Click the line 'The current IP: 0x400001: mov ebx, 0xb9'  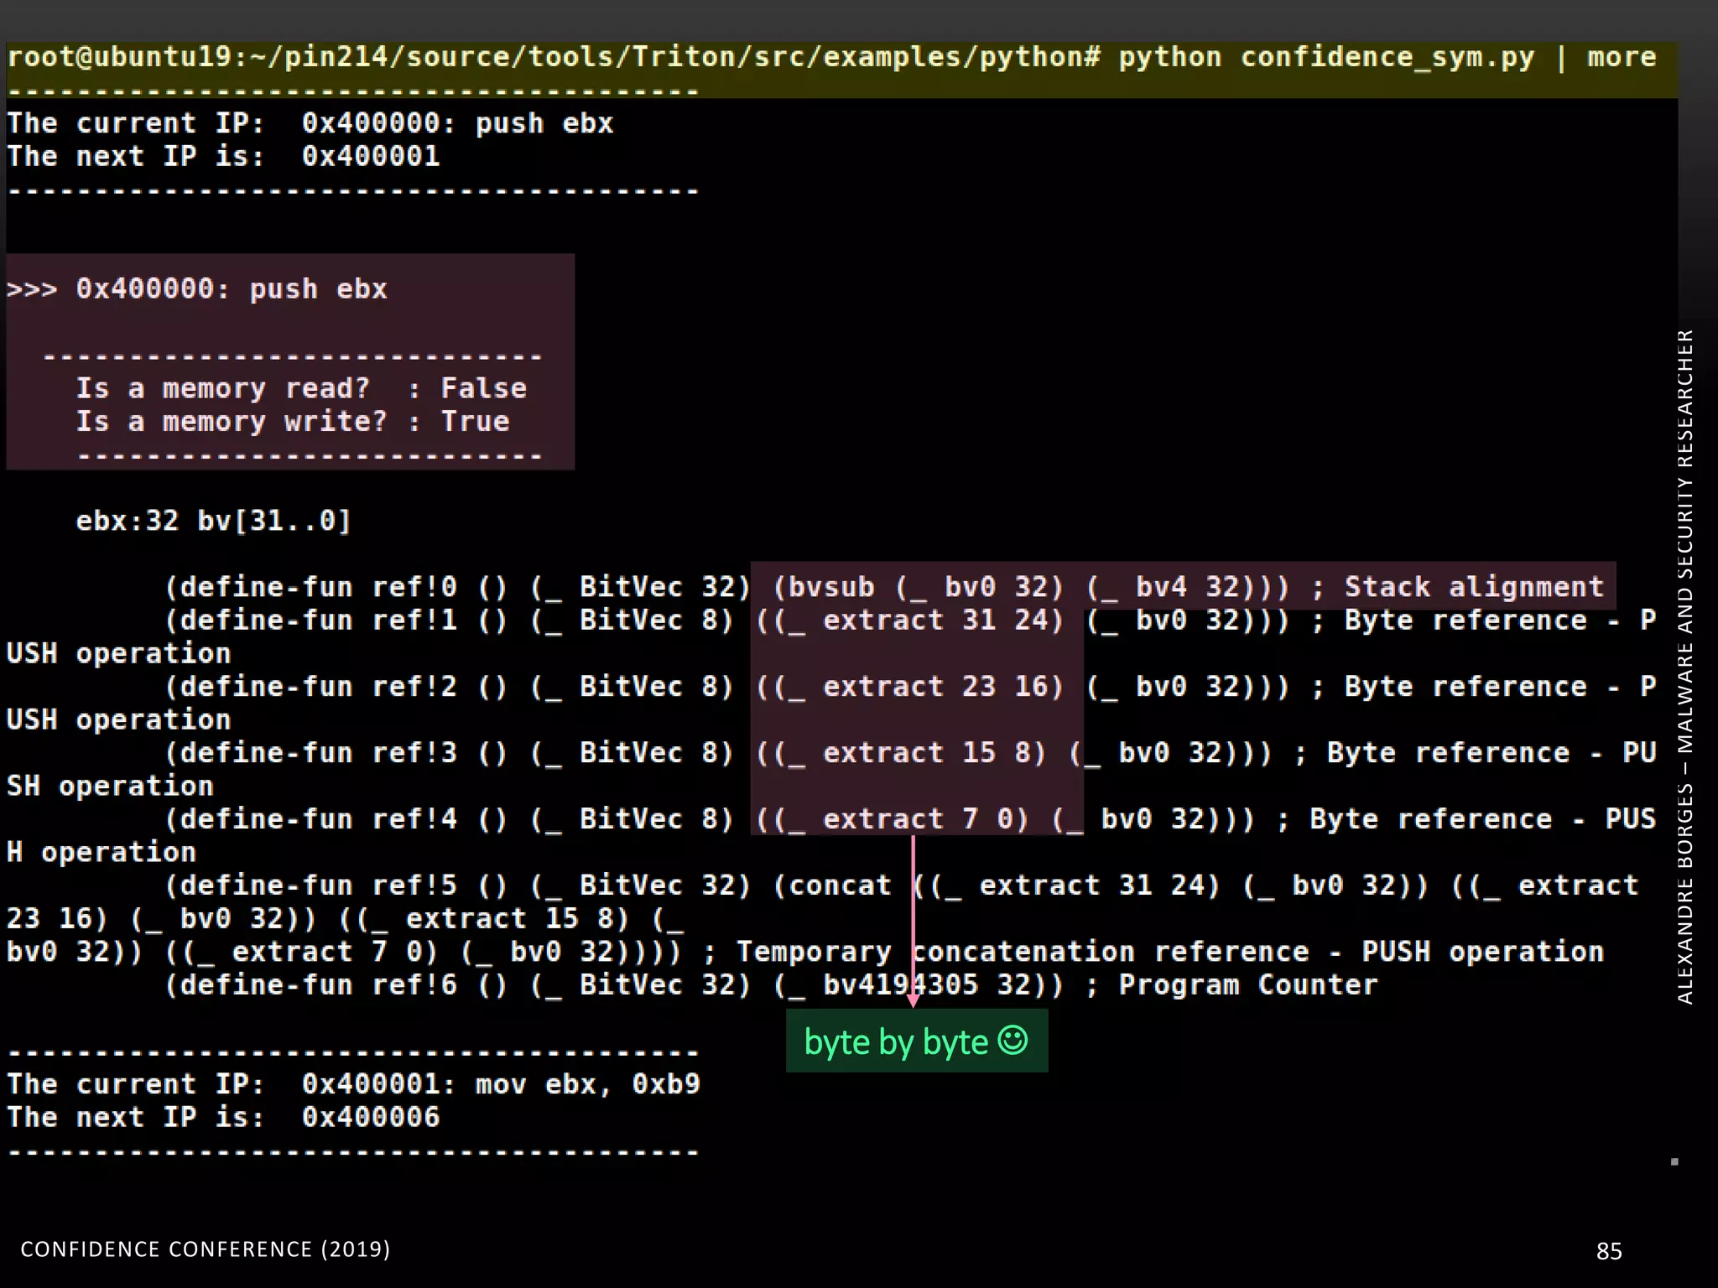click(353, 1084)
